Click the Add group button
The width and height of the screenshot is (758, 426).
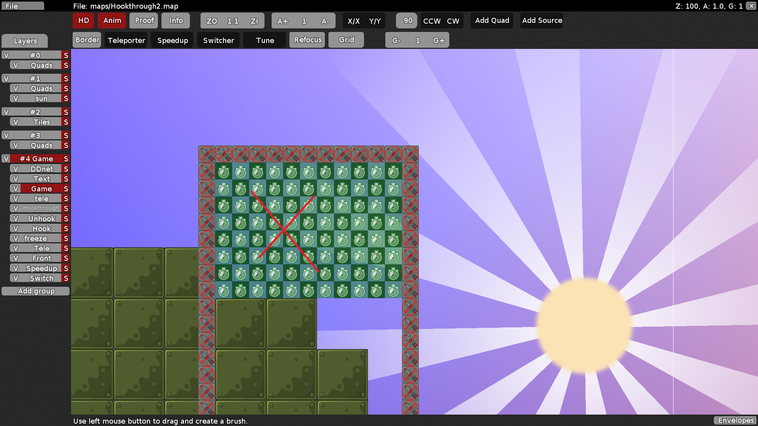(x=36, y=291)
